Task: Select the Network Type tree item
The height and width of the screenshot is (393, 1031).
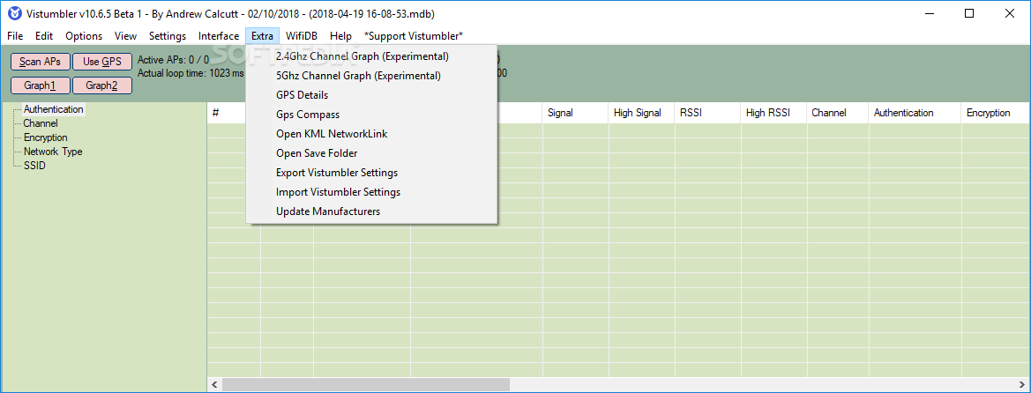Action: coord(53,152)
